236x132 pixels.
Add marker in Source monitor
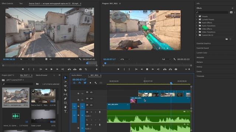coord(23,69)
